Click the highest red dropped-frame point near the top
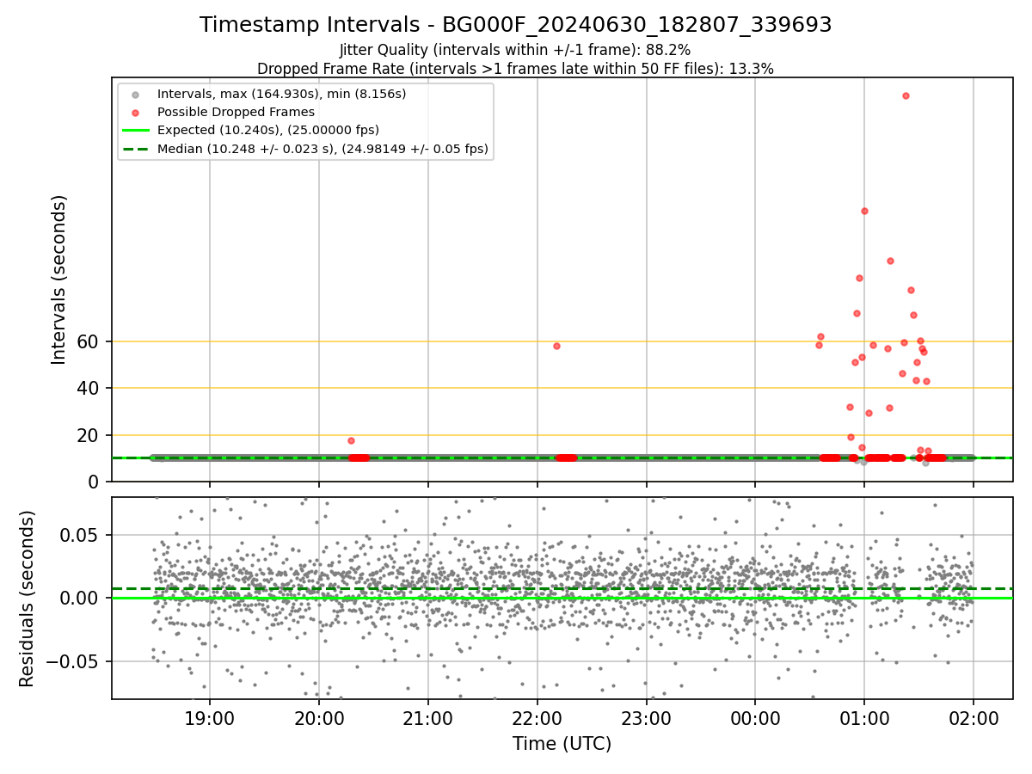 point(906,95)
